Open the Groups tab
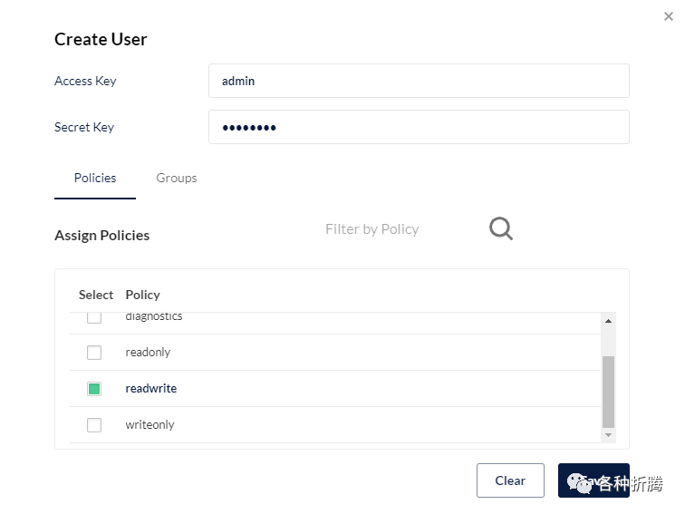Screen dimensions: 685x514 (177, 178)
